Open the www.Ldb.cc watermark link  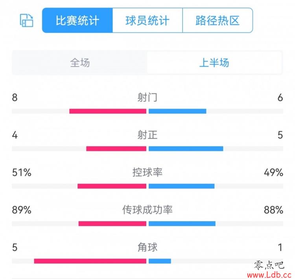point(269,275)
